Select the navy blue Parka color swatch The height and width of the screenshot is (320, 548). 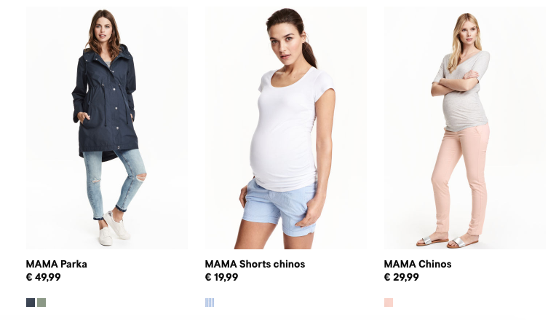coord(31,303)
